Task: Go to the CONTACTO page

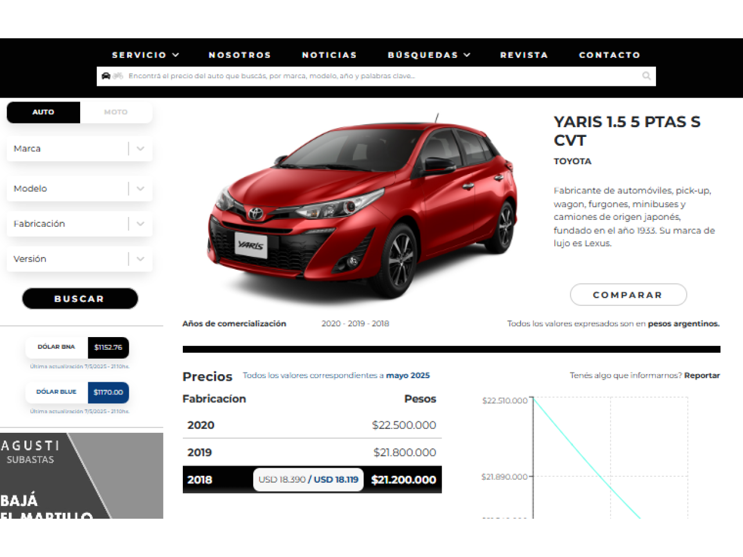Action: (609, 55)
